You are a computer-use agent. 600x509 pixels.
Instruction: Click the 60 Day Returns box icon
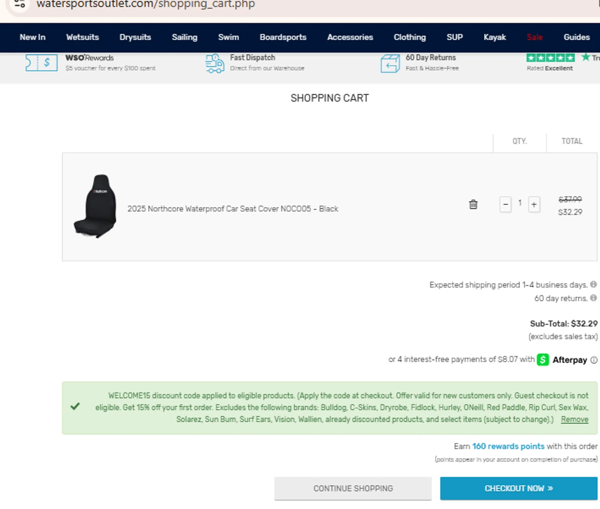click(x=390, y=64)
